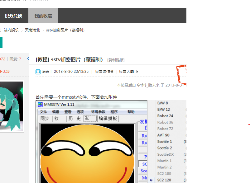Select Martin 2 mode
250x183 pixels.
coord(164,167)
